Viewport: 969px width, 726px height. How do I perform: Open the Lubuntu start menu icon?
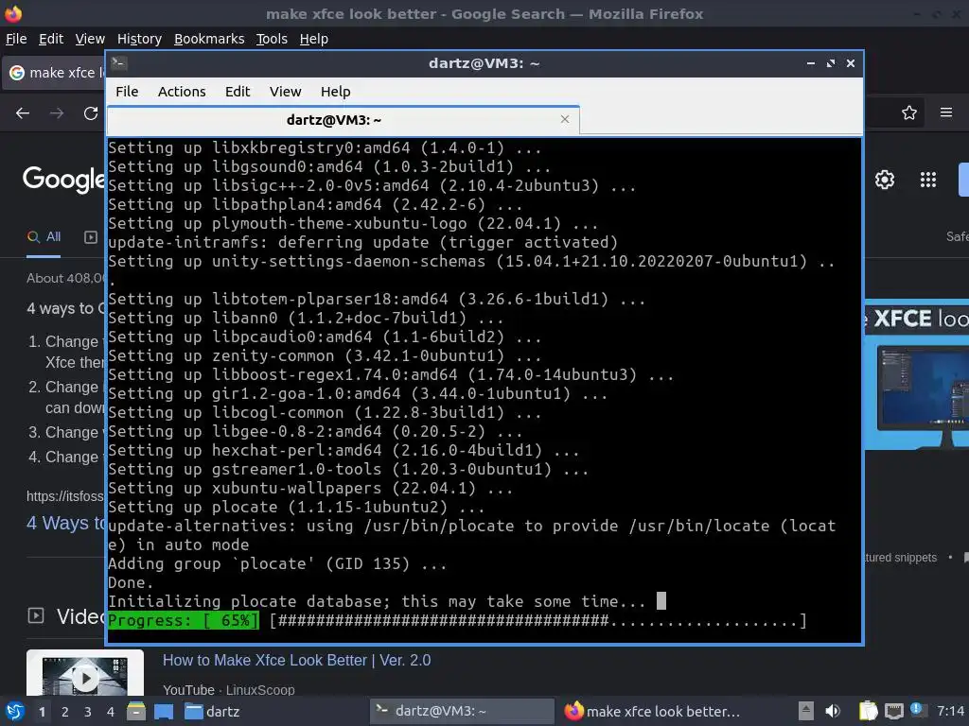pyautogui.click(x=14, y=711)
